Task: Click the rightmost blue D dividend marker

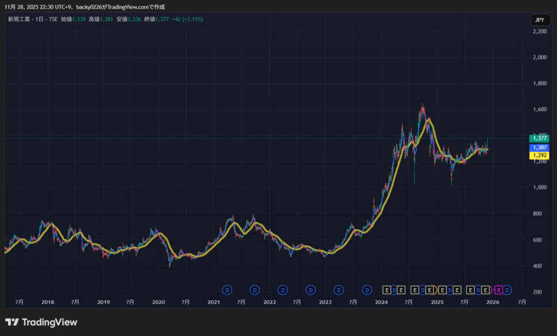Action: tap(508, 290)
